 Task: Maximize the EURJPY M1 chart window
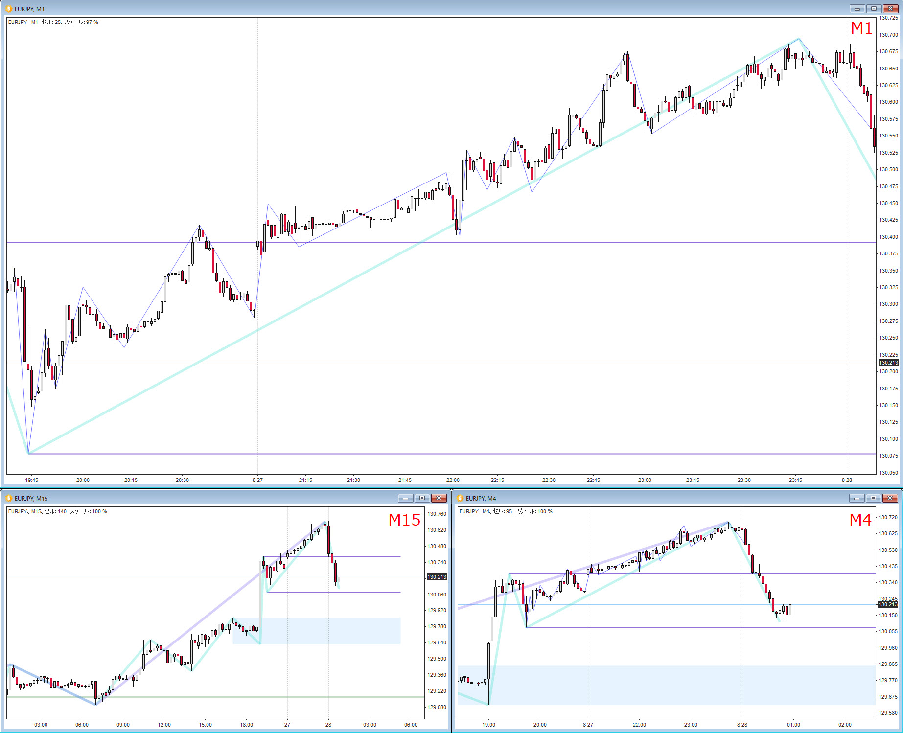874,9
